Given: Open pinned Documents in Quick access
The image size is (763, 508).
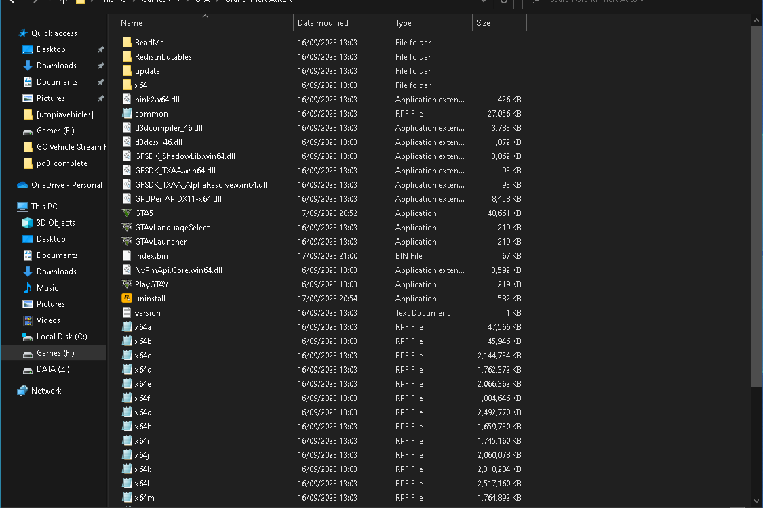Looking at the screenshot, I should click(x=57, y=82).
